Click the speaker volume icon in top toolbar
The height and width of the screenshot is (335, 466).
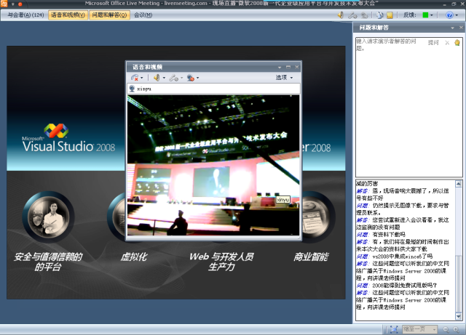coord(341,15)
